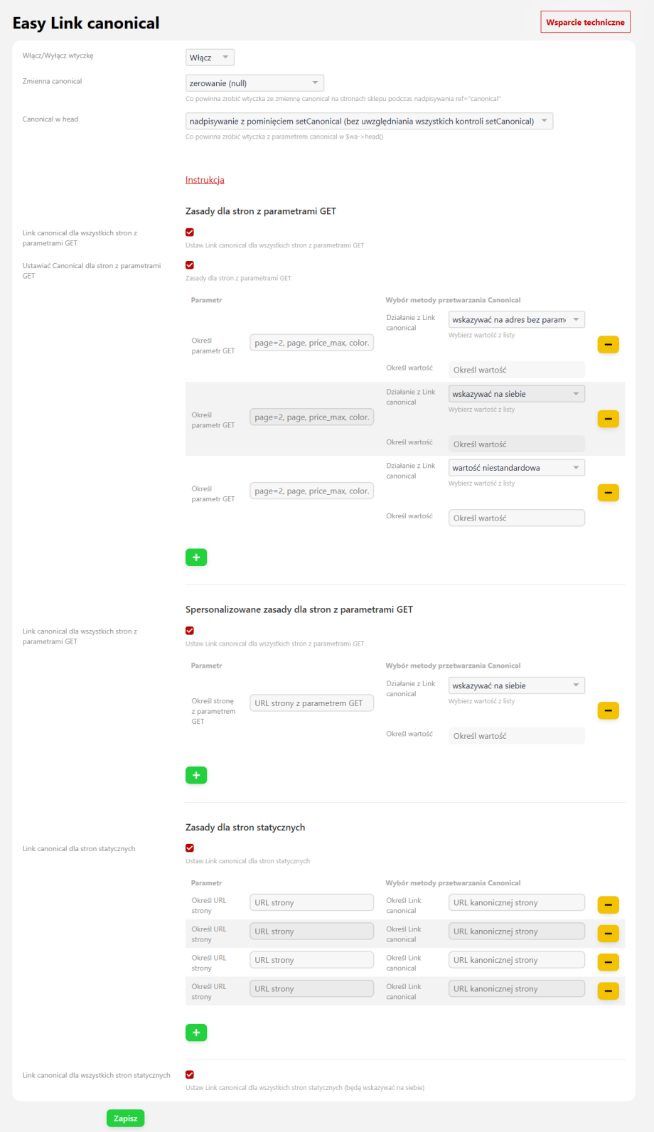Add a new GET parameter rule with the plus button
Image resolution: width=654 pixels, height=1132 pixels.
click(196, 557)
